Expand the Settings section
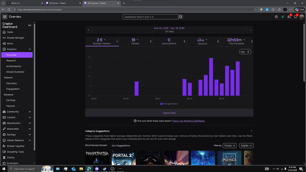Screen dimensions: 306x172 30,135
